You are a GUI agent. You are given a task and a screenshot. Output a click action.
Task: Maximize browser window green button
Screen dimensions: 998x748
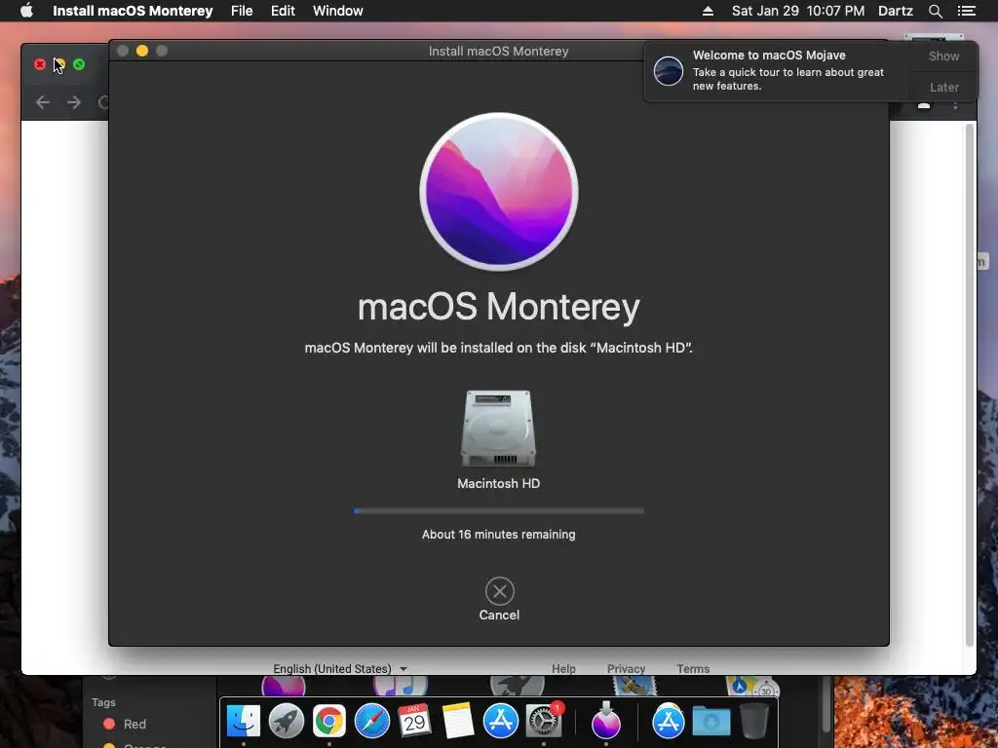point(79,64)
